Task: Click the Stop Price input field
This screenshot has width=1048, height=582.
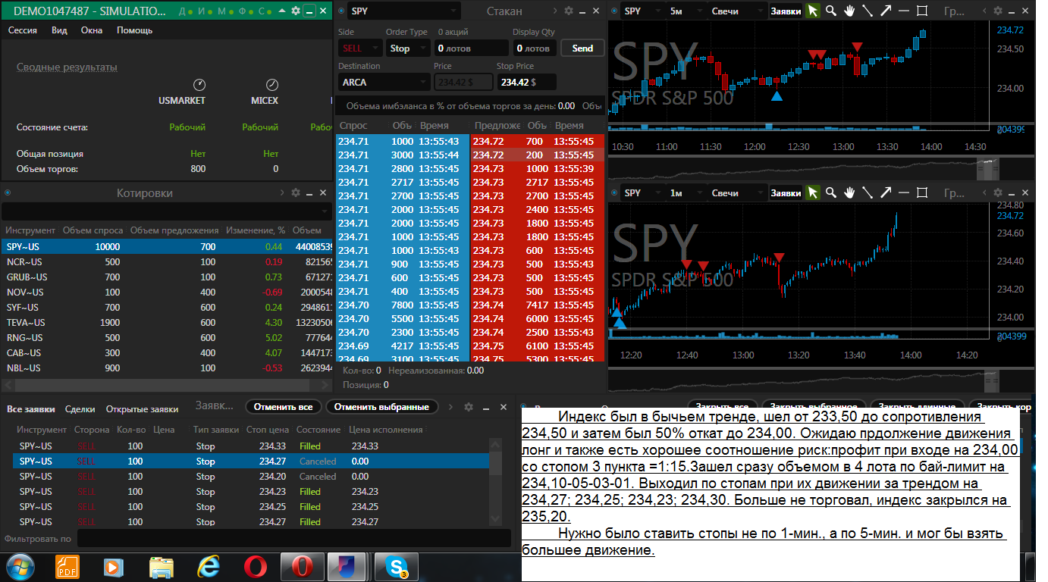Action: coord(526,82)
